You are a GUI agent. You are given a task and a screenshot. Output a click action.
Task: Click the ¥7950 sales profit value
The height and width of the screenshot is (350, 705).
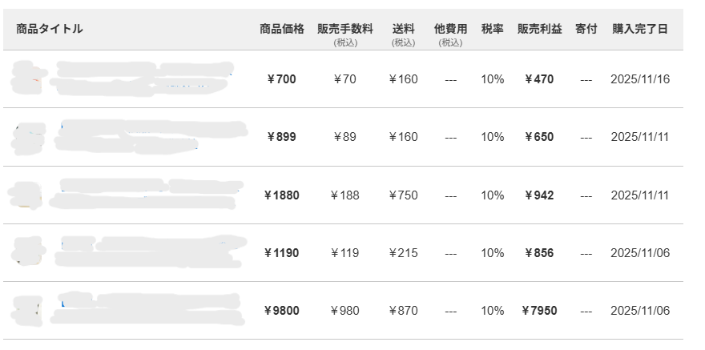coord(539,311)
